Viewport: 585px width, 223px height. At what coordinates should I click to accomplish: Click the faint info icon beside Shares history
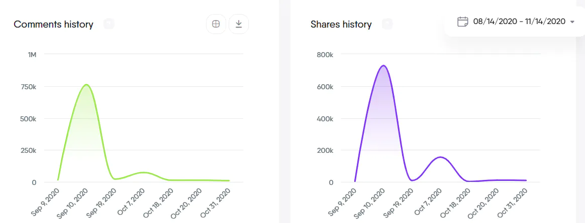coord(387,24)
